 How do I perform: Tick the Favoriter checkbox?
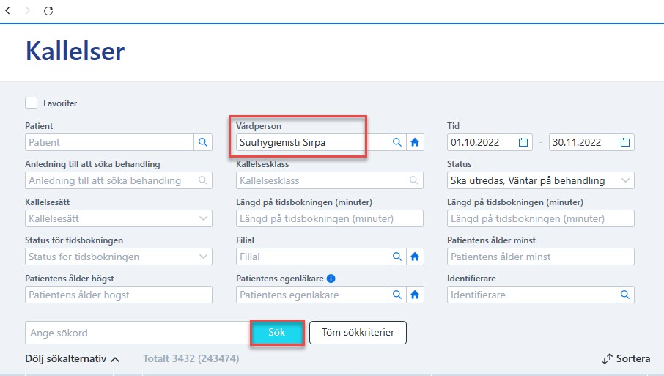pyautogui.click(x=31, y=103)
